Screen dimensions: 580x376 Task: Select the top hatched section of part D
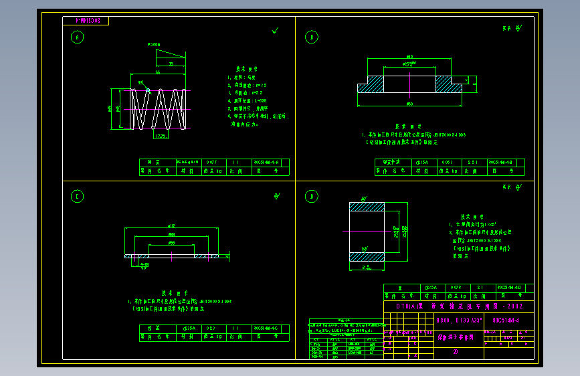(367, 207)
